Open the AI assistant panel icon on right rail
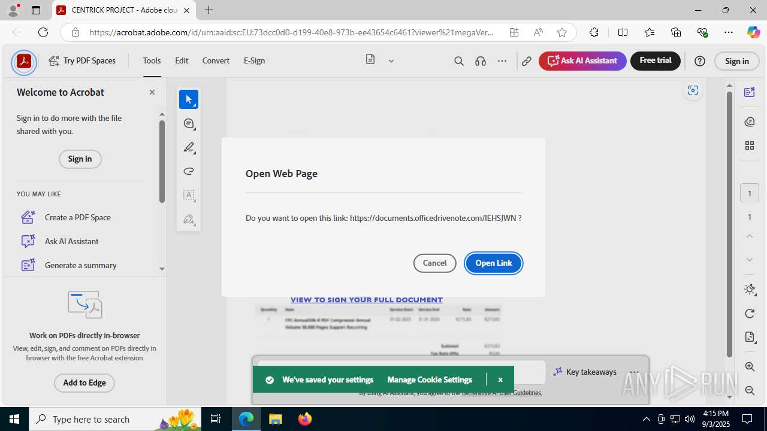 click(749, 92)
